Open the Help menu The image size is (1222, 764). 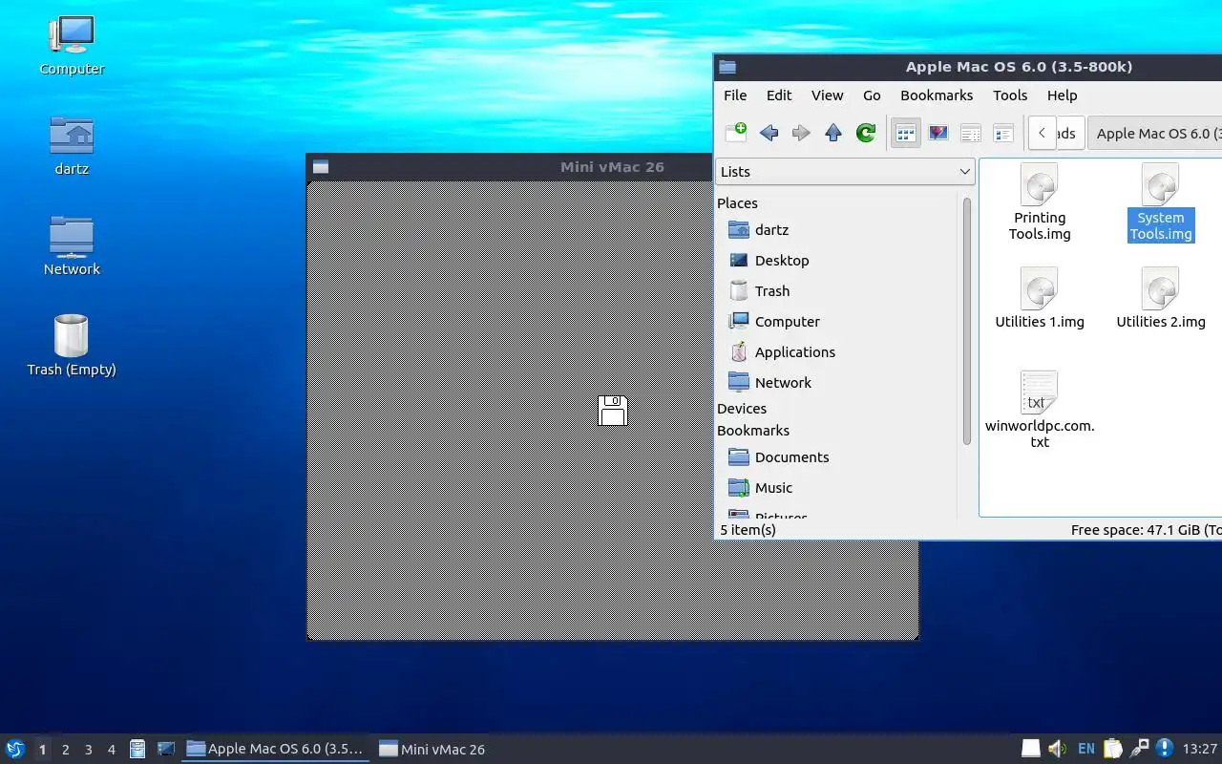(x=1062, y=95)
